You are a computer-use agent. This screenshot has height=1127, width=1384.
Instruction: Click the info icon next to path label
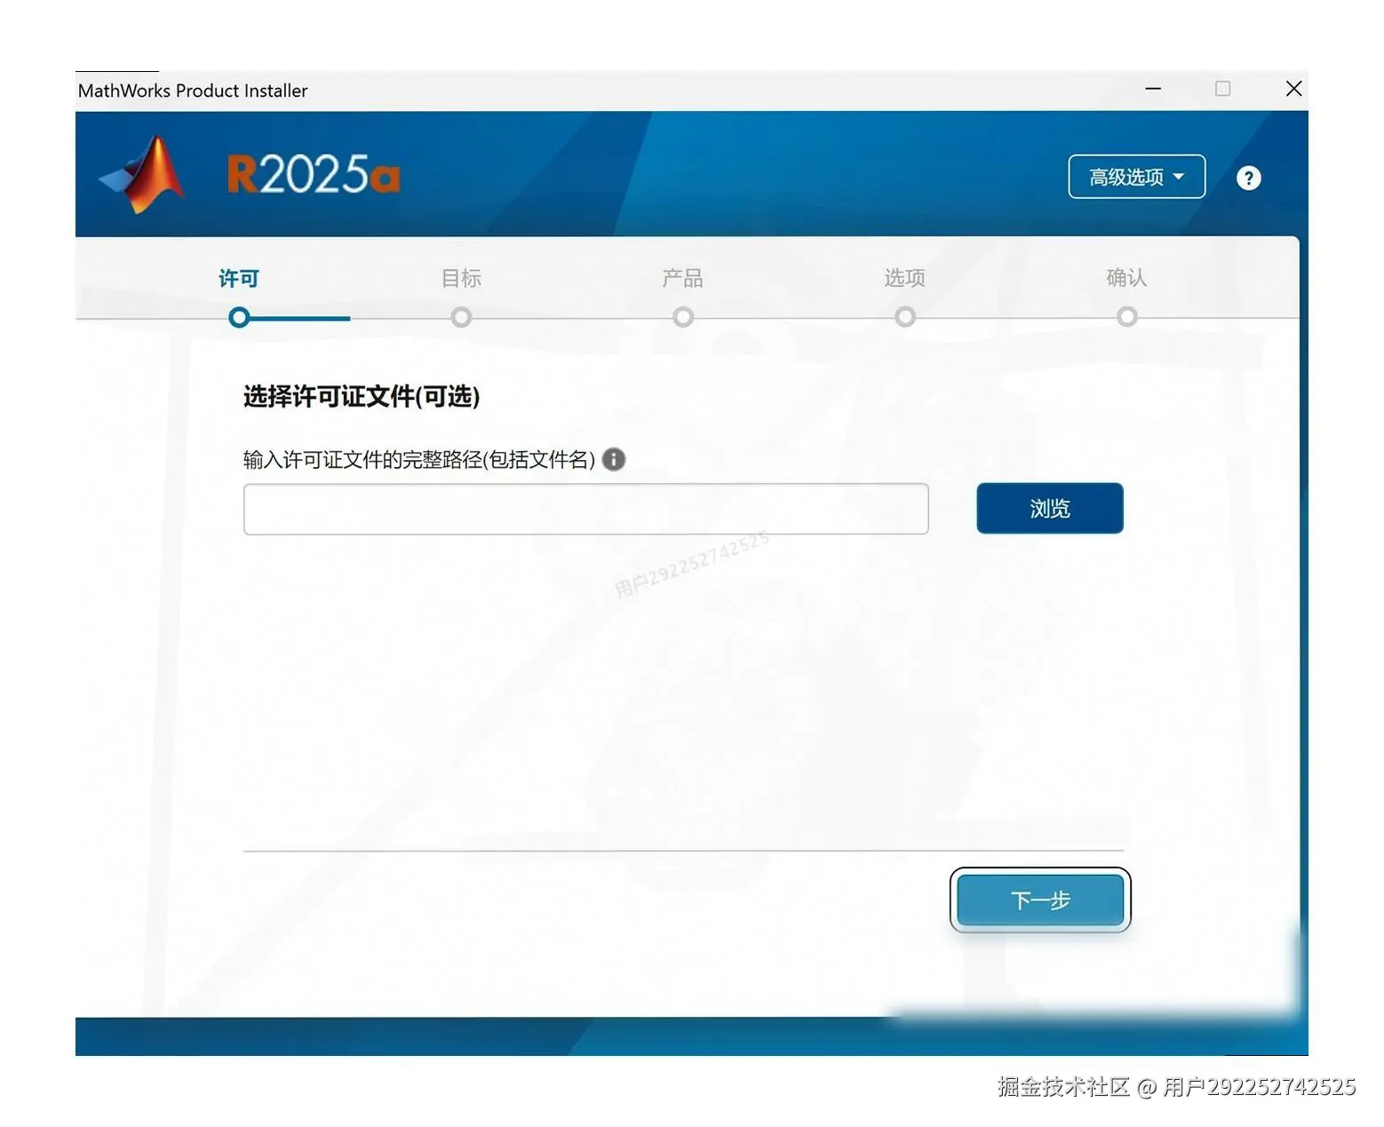[x=612, y=459]
